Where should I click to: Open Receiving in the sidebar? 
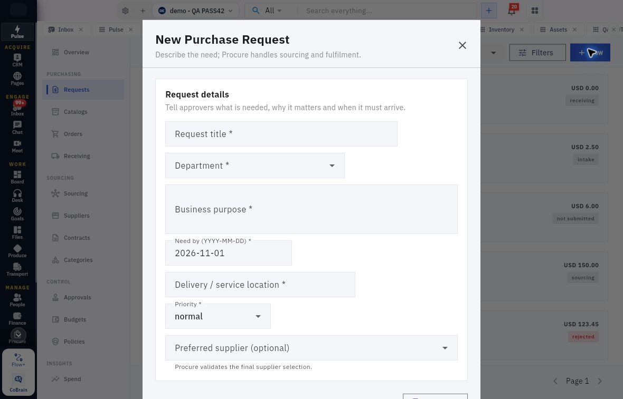83,156
